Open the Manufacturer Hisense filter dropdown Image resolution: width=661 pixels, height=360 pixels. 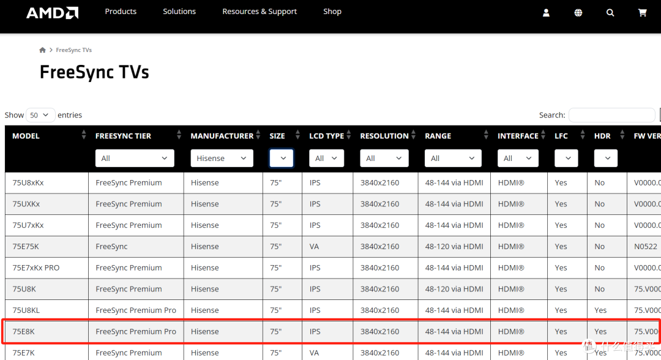(x=222, y=158)
